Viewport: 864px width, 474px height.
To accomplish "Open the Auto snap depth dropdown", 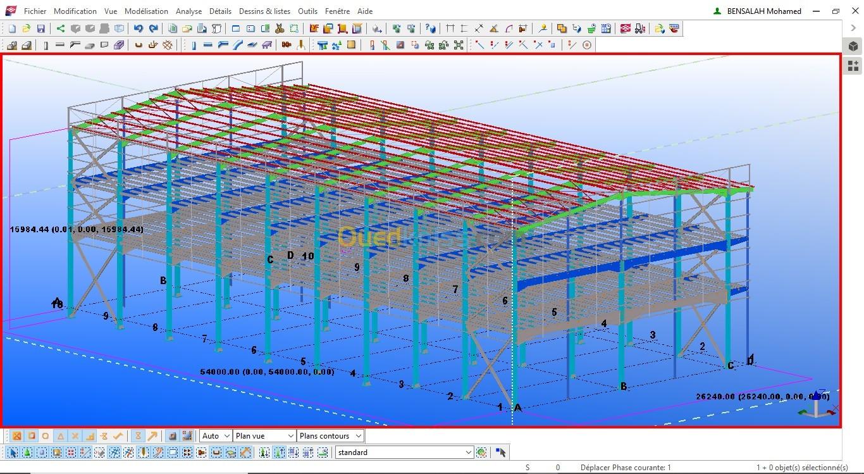I will (x=215, y=436).
